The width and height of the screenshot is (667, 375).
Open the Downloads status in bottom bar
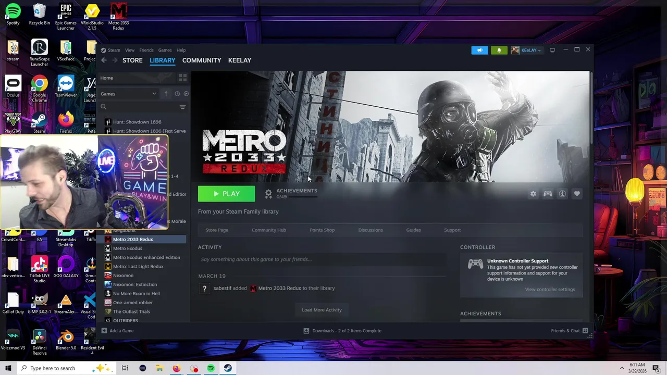tap(342, 331)
